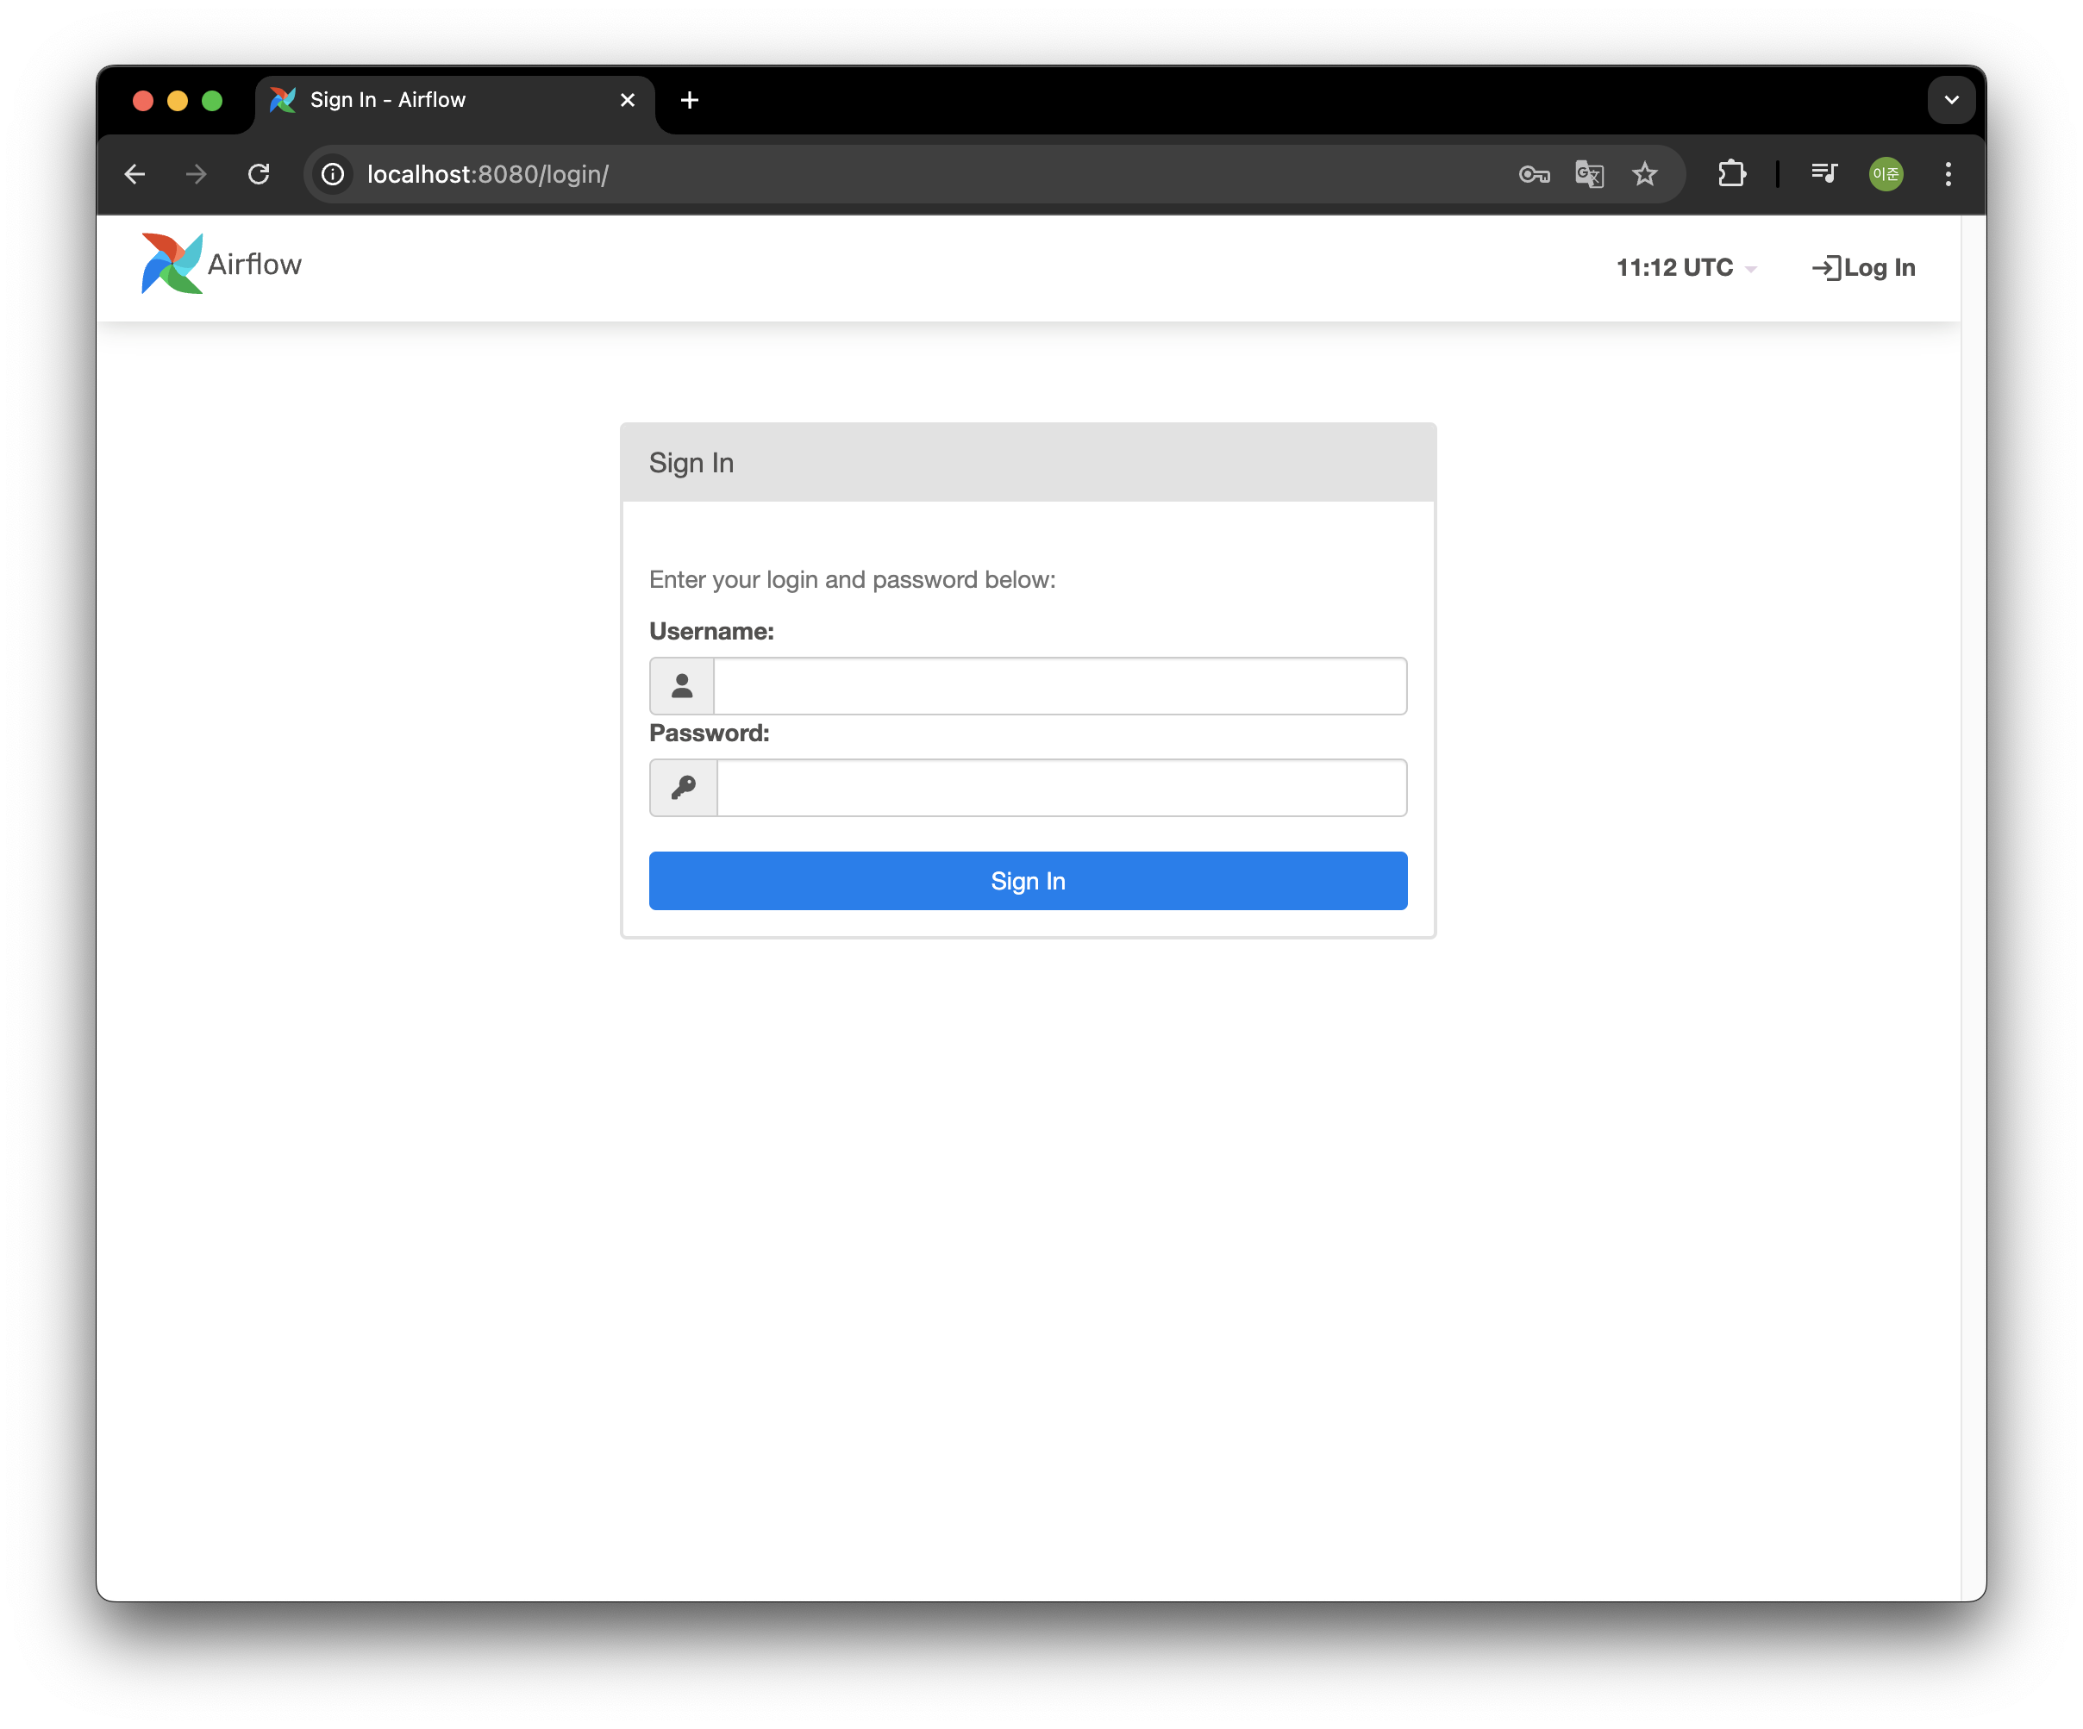
Task: Open Chrome three-dot menu
Action: (x=1949, y=174)
